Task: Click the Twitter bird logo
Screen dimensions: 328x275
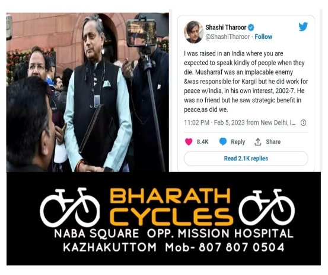Action: (303, 27)
